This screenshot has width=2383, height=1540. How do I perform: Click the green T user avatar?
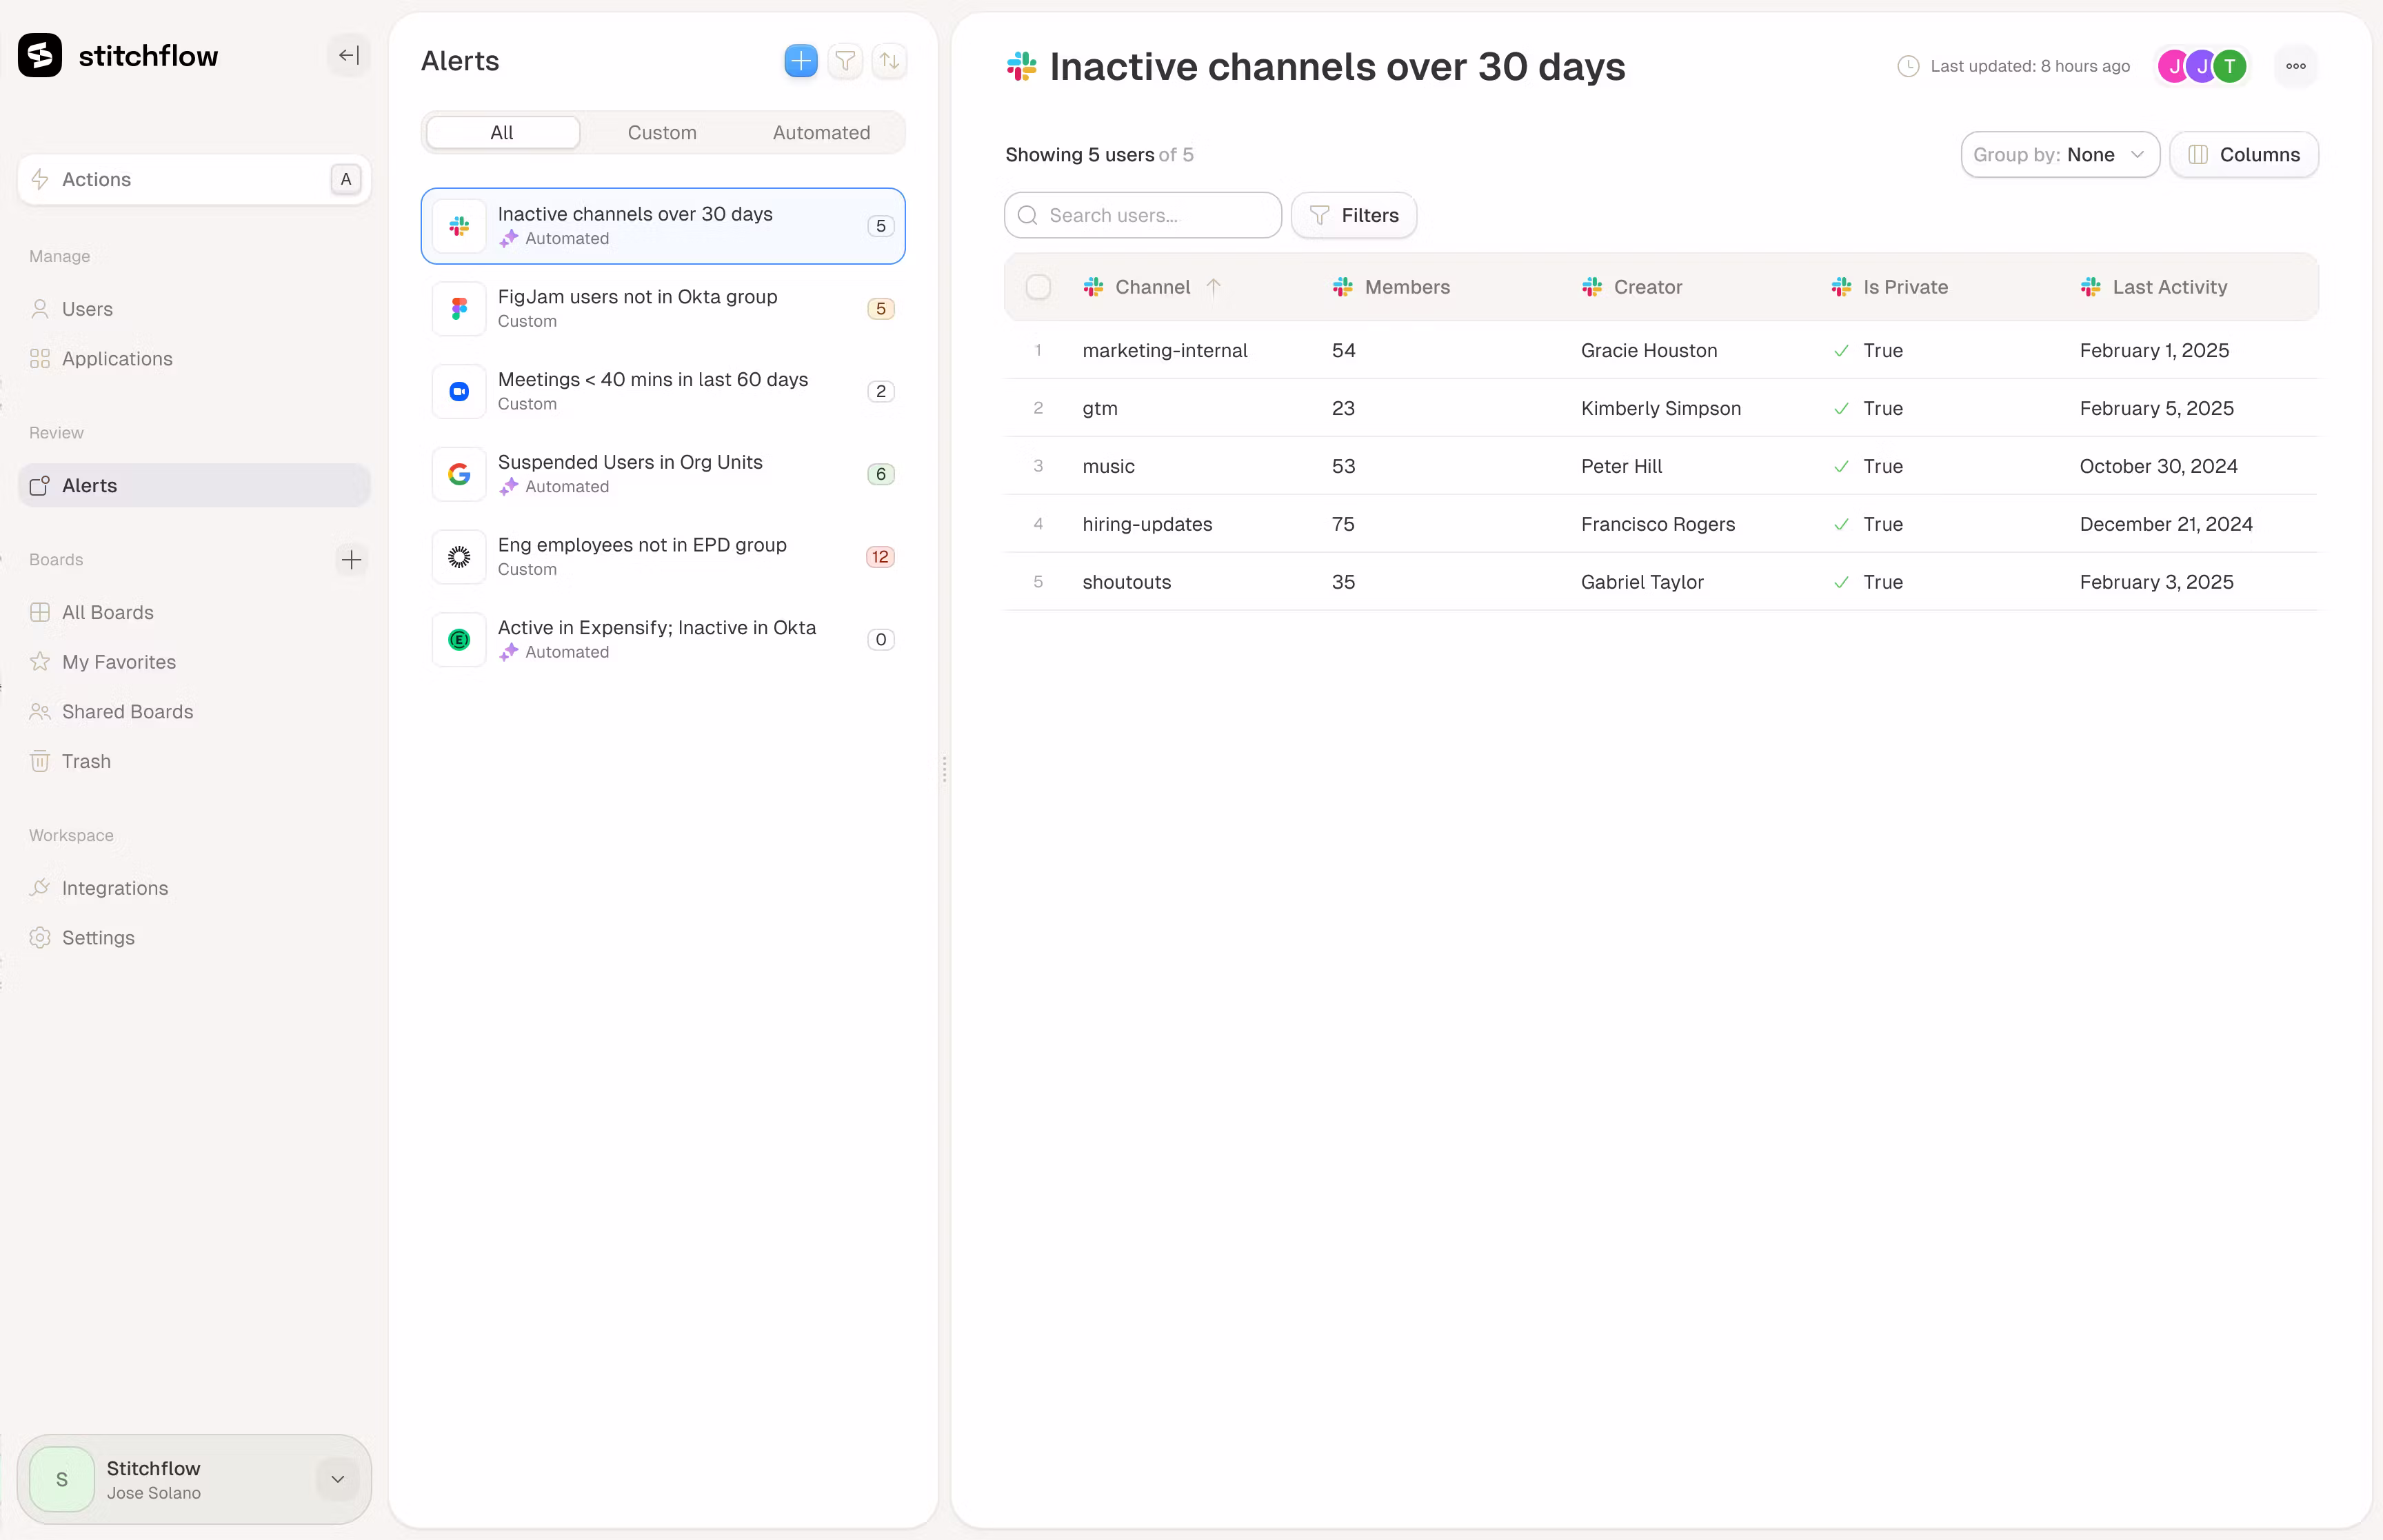pyautogui.click(x=2229, y=66)
